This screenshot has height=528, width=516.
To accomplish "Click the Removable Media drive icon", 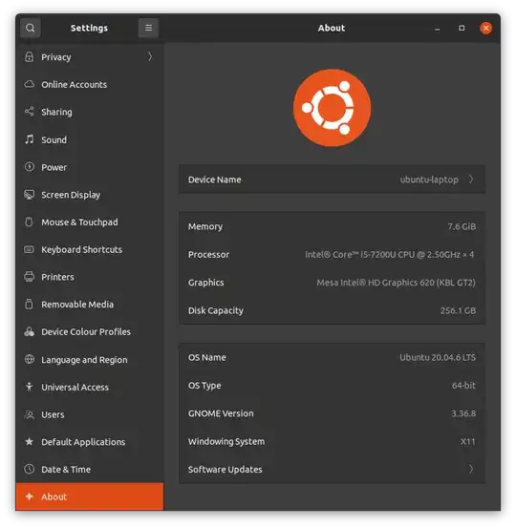I will 30,304.
